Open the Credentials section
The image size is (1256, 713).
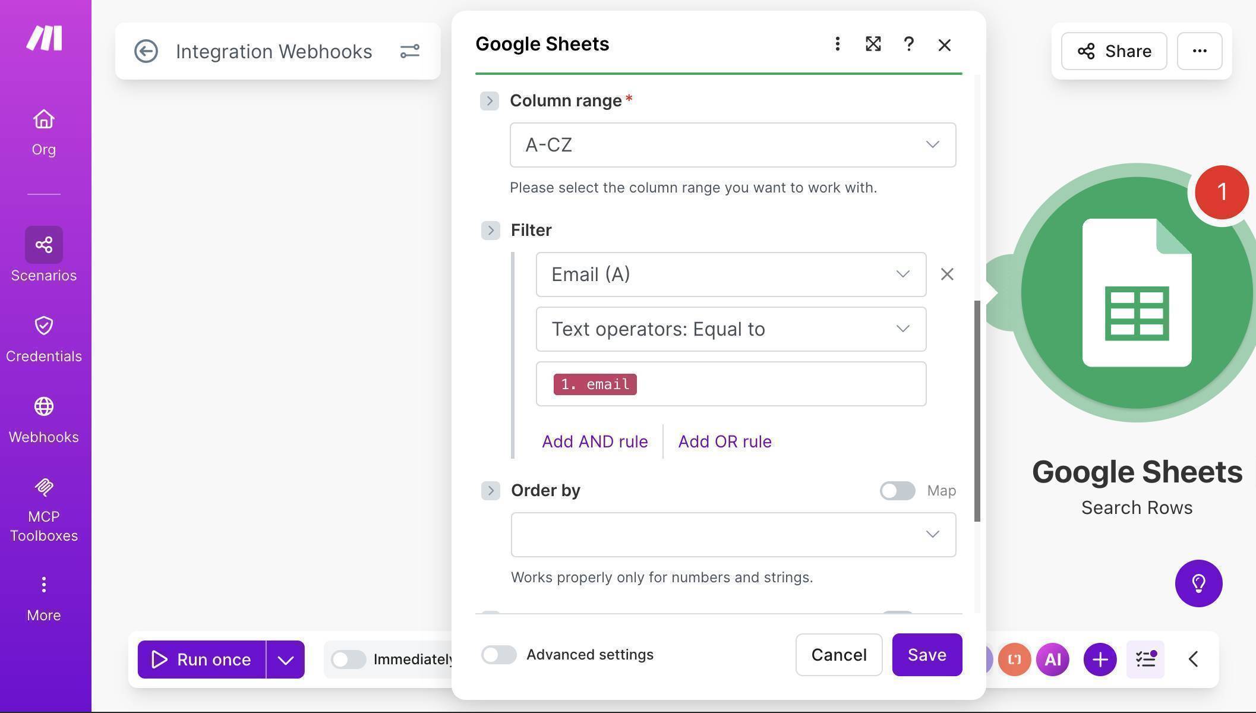[x=43, y=336]
